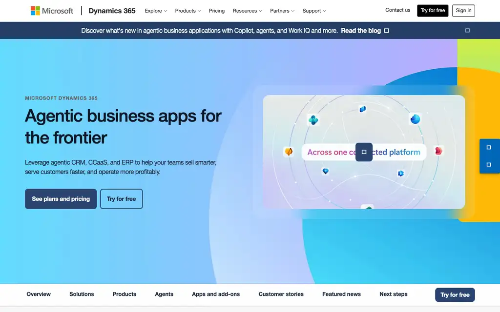Image resolution: width=500 pixels, height=312 pixels.
Task: Select the Next steps tab
Action: tap(394, 294)
